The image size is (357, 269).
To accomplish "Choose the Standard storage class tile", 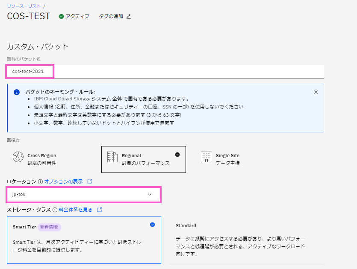I will tap(246, 239).
